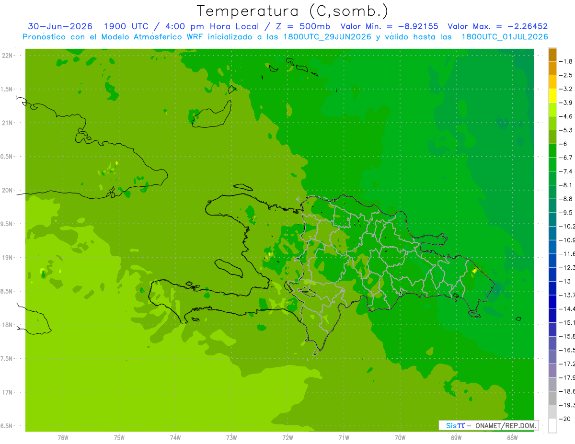The width and height of the screenshot is (575, 444).
Task: Click the bright yellow swatch between -3.2 and -3.9
Action: (x=552, y=96)
